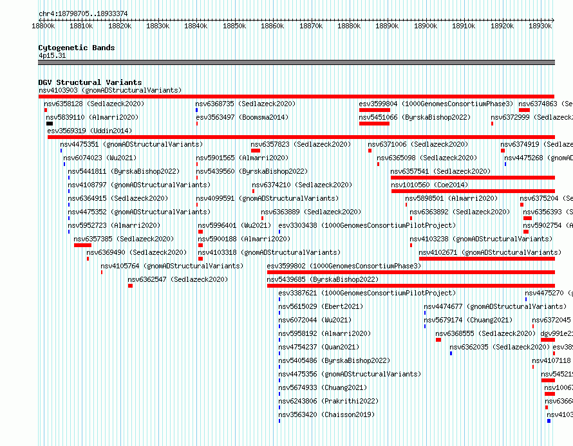Click nsv4099591 (gnomADStructuralVariants) label
This screenshot has width=573, height=446.
point(267,198)
